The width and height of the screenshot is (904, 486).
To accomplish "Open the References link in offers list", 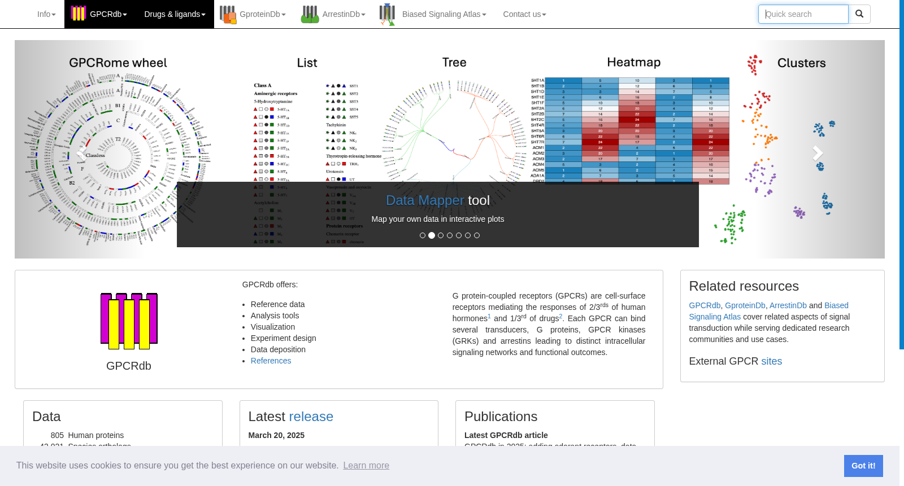I will point(271,361).
